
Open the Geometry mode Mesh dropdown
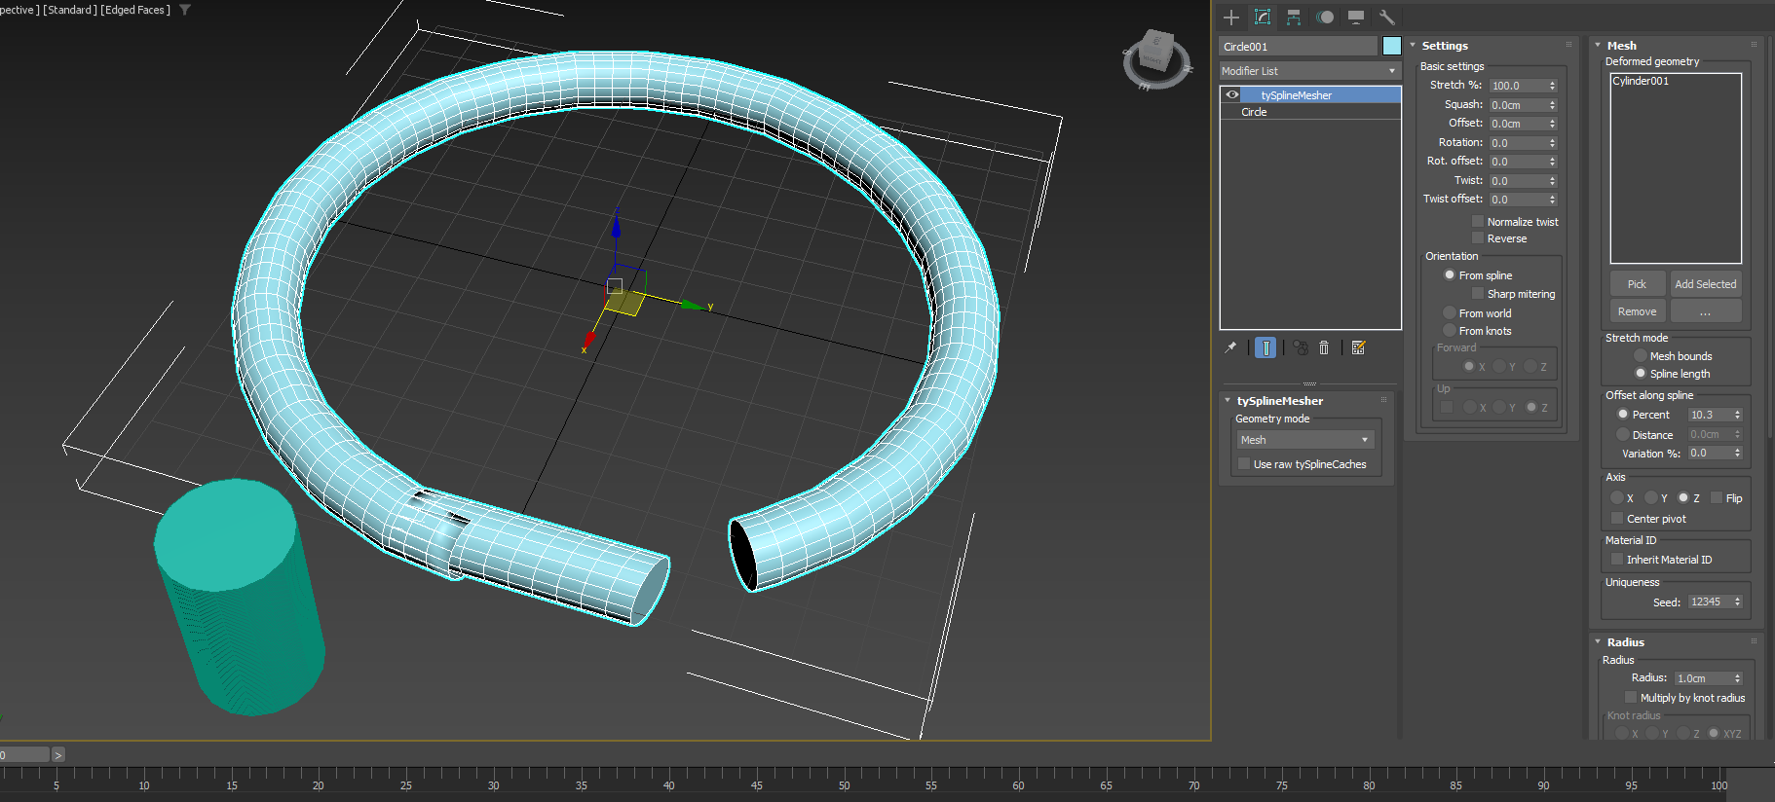click(x=1305, y=440)
